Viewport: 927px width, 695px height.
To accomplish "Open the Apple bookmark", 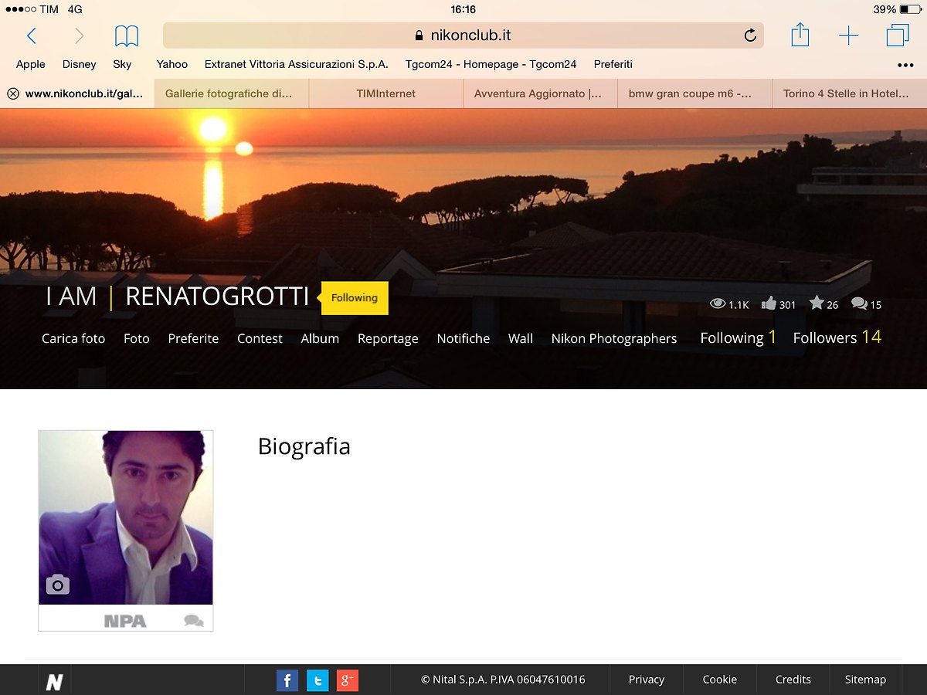I will click(x=31, y=64).
